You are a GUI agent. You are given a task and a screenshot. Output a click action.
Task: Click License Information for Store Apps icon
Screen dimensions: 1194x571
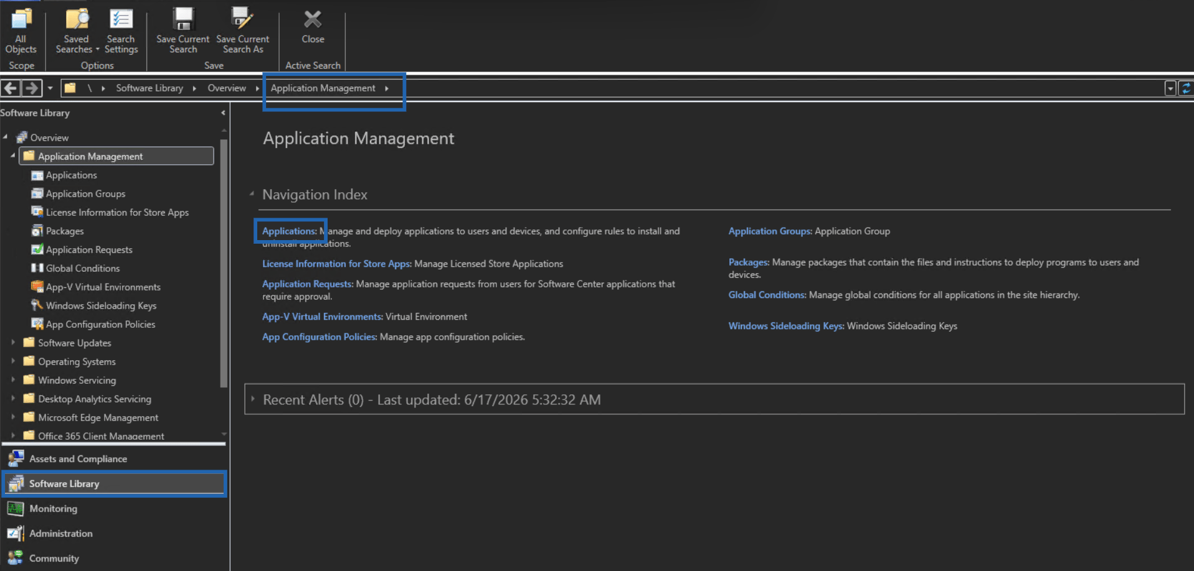pos(37,212)
